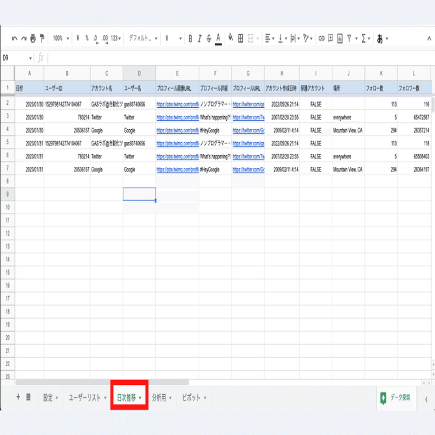Open row 3 twitter.com/Tw profile link
435x435 pixels.
[x=249, y=118]
